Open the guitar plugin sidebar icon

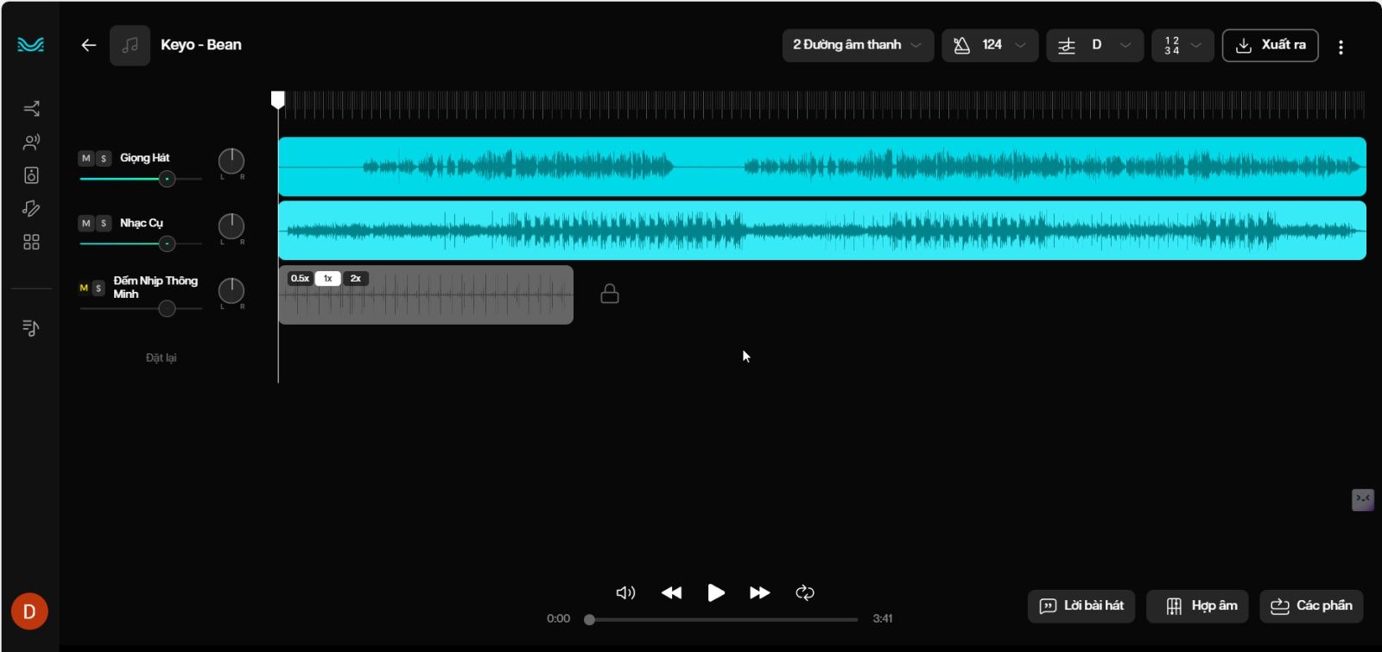(x=31, y=208)
